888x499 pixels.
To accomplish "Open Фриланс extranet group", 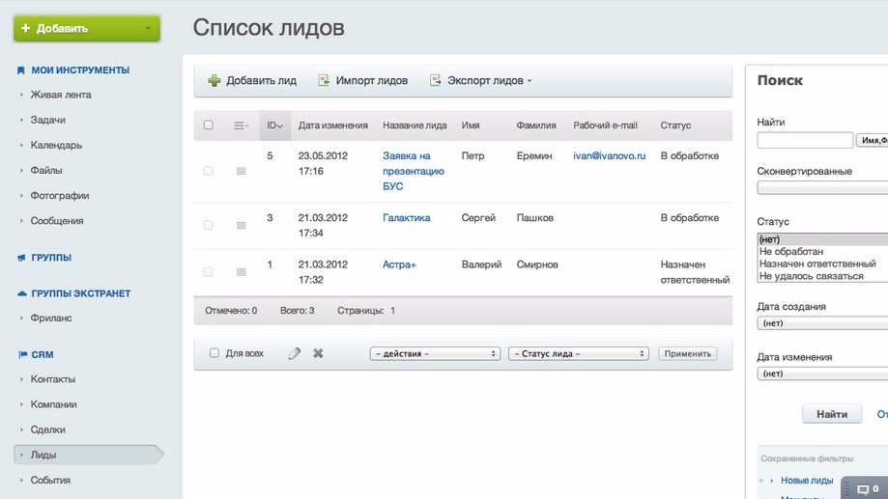I will (x=51, y=318).
